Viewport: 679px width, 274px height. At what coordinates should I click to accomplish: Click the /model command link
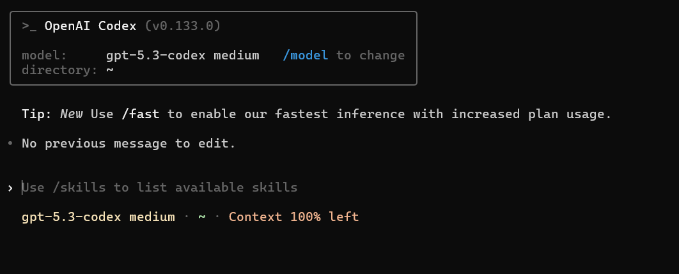305,56
